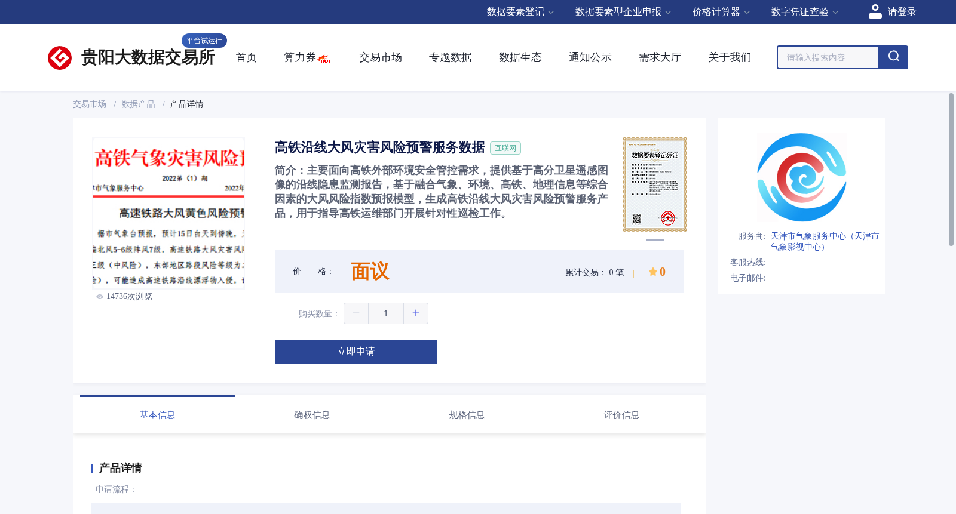
Task: Decrease purchase quantity with minus button
Action: point(356,313)
